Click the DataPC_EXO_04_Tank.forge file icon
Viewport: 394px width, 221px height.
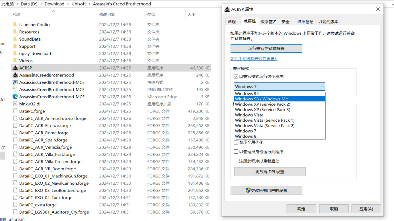[15, 198]
